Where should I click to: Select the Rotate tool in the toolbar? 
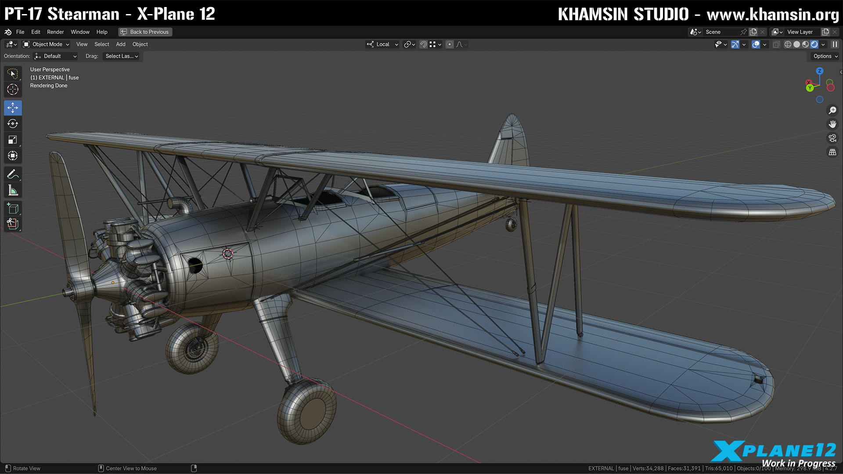13,124
